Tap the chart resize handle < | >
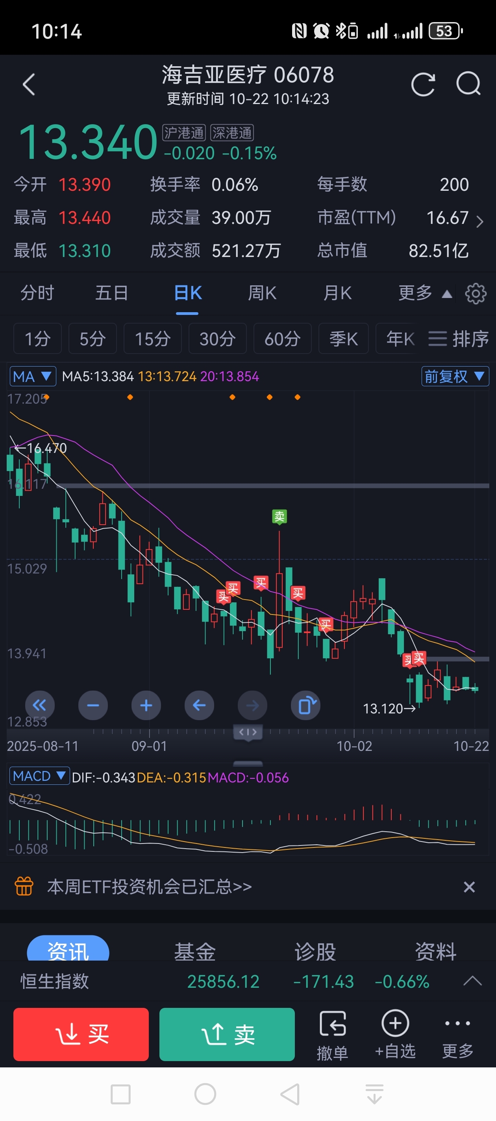Screen dimensions: 496x1121 point(248,732)
